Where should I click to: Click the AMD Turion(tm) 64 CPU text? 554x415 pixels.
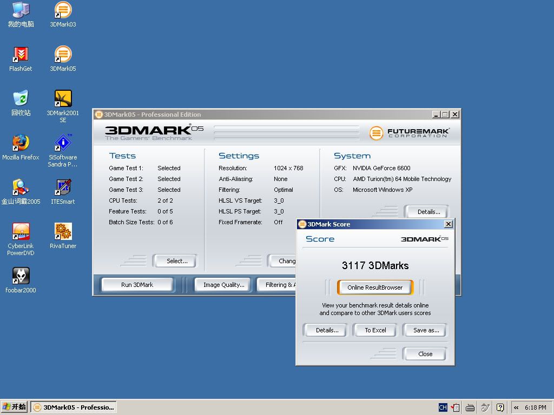tap(402, 179)
